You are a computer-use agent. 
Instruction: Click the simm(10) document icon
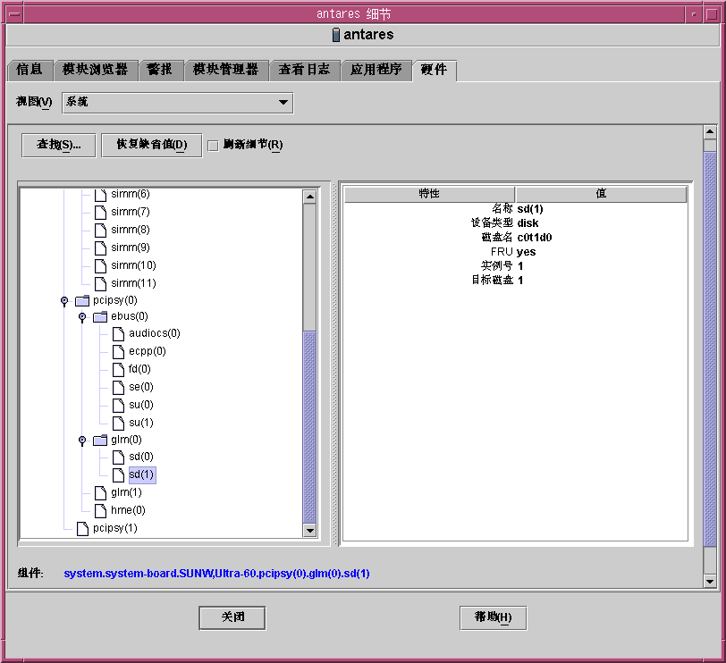[x=100, y=266]
